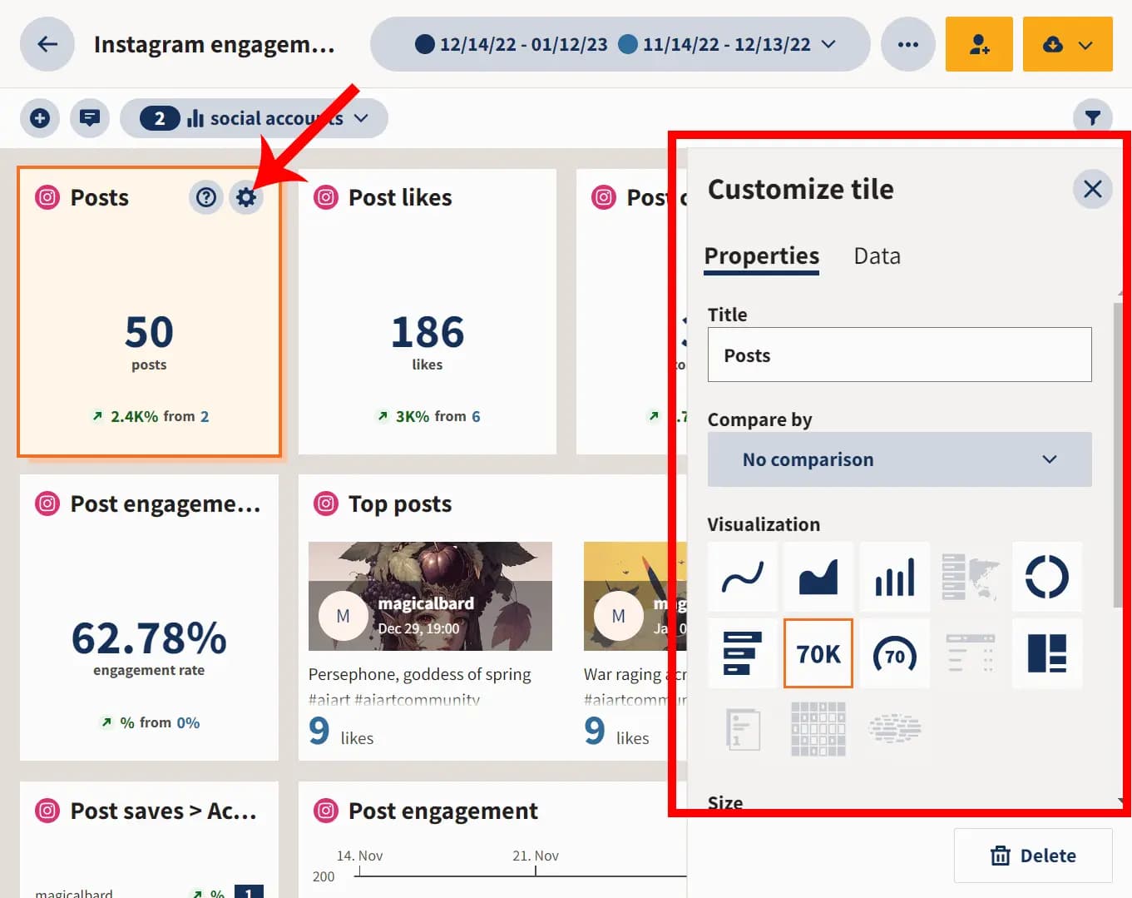Click the Title input field
Viewport: 1132px width, 898px height.
point(899,355)
